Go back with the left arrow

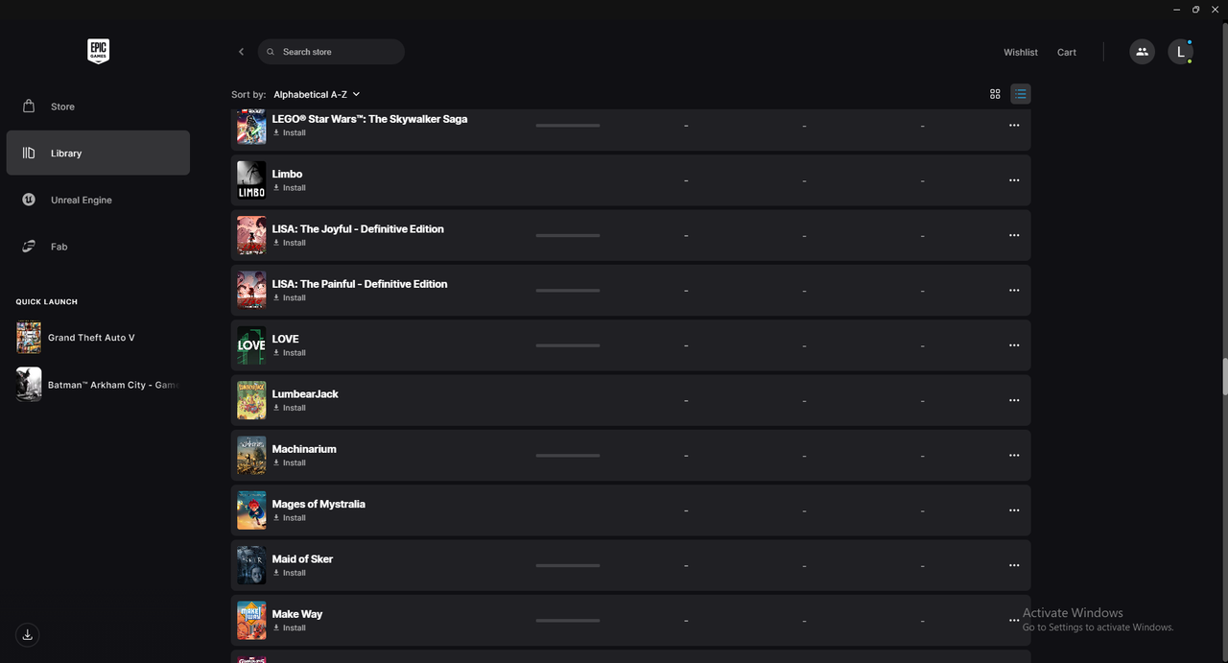point(241,52)
